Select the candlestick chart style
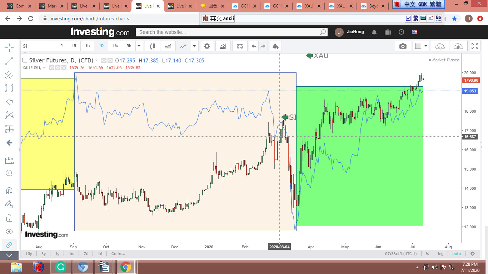 click(x=153, y=46)
